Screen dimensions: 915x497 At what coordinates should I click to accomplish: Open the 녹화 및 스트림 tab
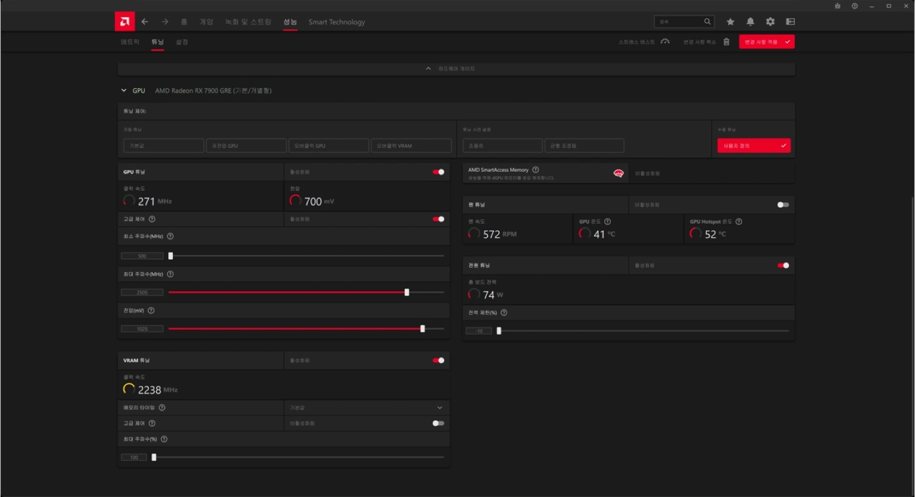click(x=248, y=22)
